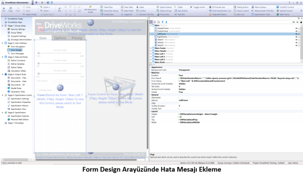Open Form Navigation in the task list

tap(17, 47)
